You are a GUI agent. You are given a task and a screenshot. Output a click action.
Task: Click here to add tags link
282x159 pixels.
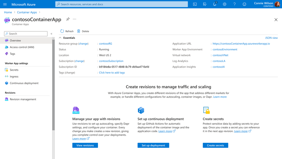(x=112, y=72)
